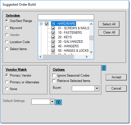Click the search field above the group tree
131x125 pixels.
(66, 17)
